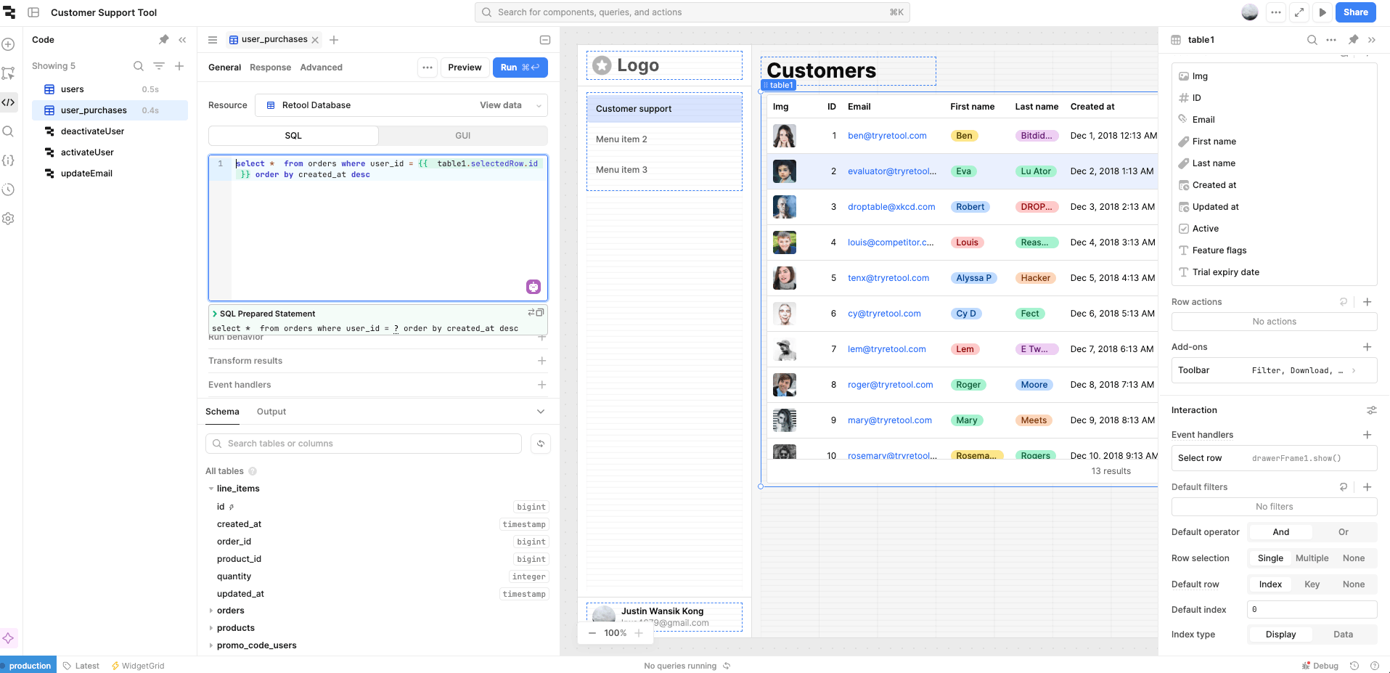This screenshot has height=673, width=1390.
Task: Select Customer support menu item
Action: click(664, 109)
